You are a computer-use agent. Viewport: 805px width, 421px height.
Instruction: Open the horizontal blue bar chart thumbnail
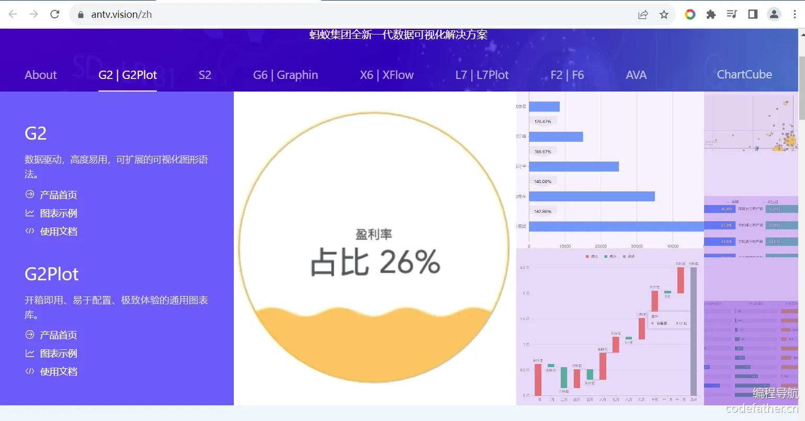coord(610,170)
